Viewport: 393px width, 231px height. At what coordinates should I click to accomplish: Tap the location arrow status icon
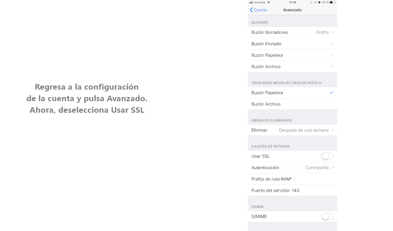click(x=315, y=2)
